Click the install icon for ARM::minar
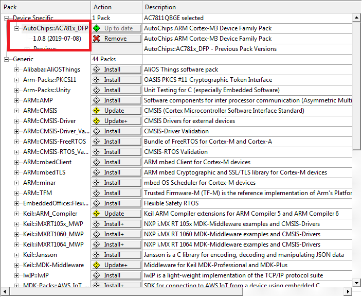The image size is (362, 297). (x=96, y=183)
